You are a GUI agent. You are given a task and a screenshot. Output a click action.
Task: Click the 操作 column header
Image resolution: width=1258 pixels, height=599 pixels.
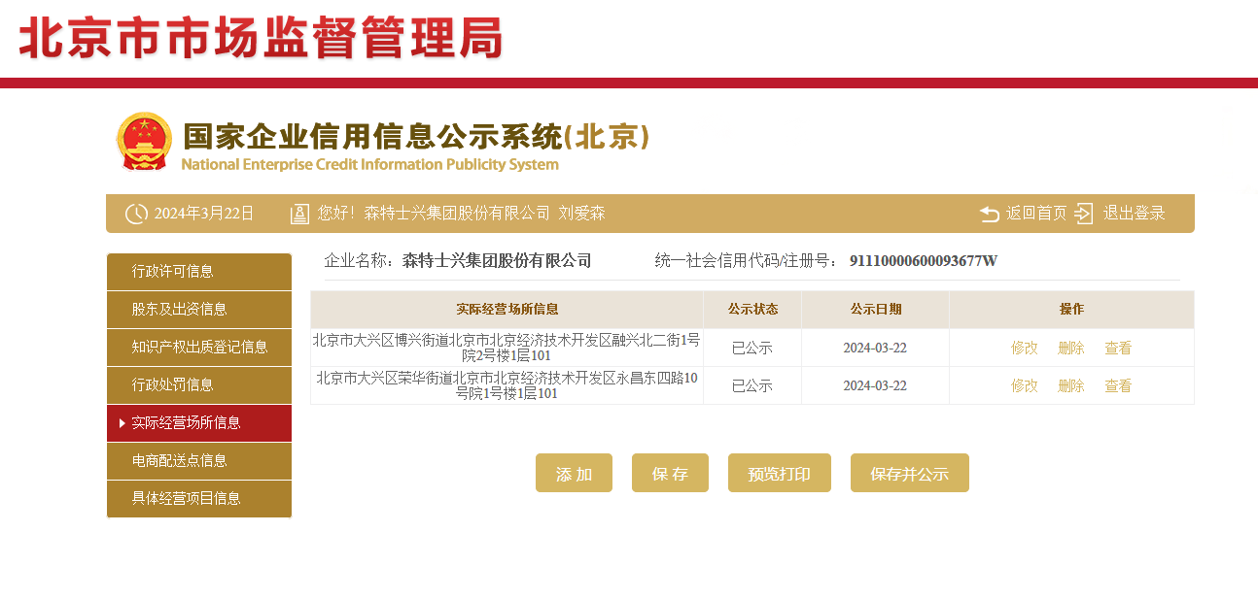click(x=1071, y=310)
